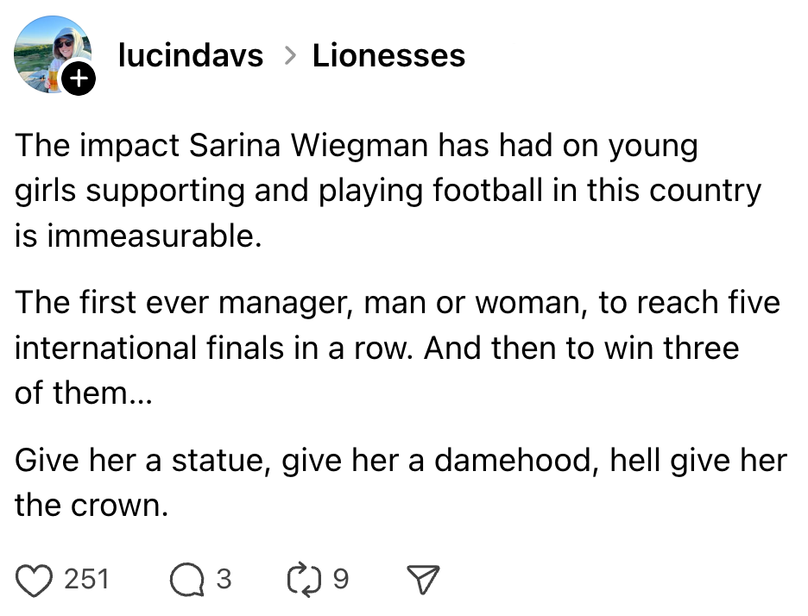Click 'international finals' in the post text

click(x=148, y=348)
